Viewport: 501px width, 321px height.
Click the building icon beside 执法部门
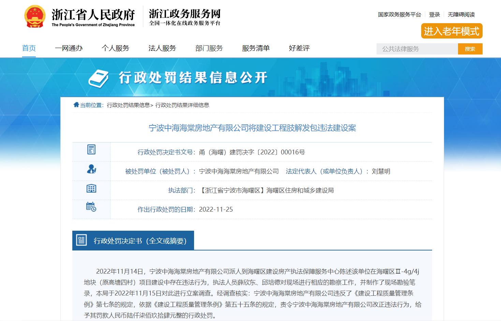tap(91, 188)
